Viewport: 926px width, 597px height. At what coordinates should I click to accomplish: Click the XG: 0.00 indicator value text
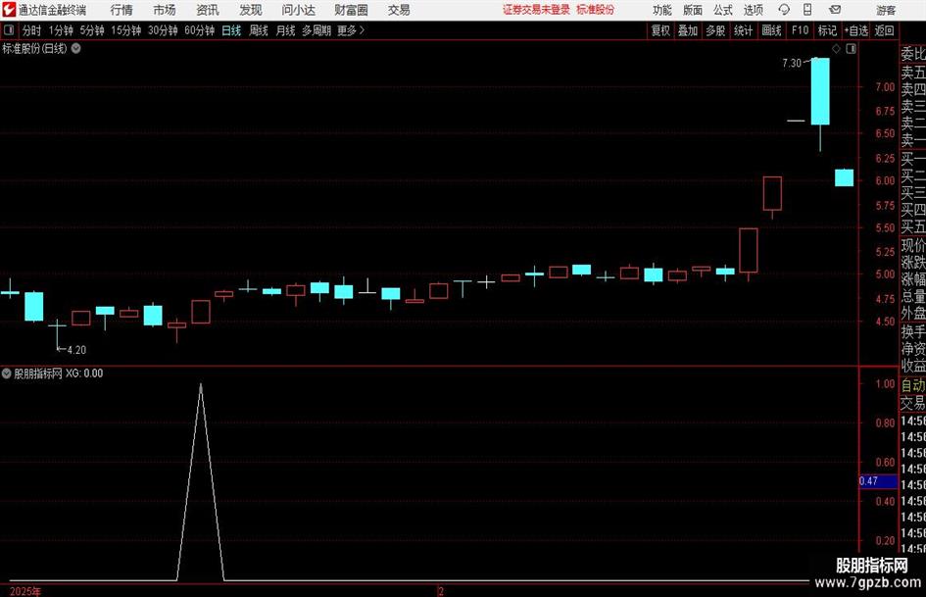(84, 373)
